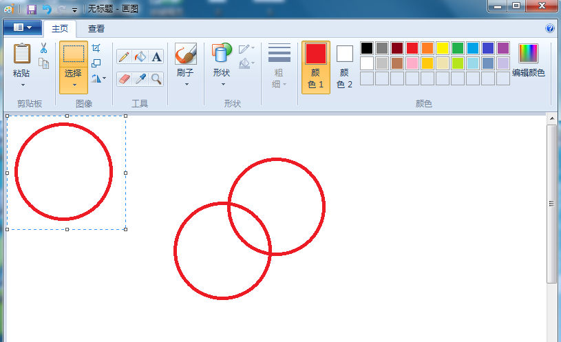This screenshot has height=342, width=561.
Task: Pick the yellow color swatch
Action: 443,48
